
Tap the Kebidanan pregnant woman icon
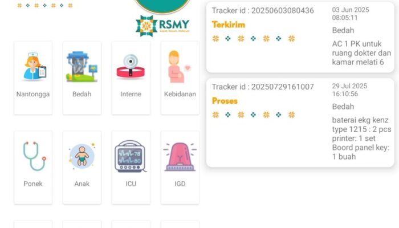(x=180, y=67)
